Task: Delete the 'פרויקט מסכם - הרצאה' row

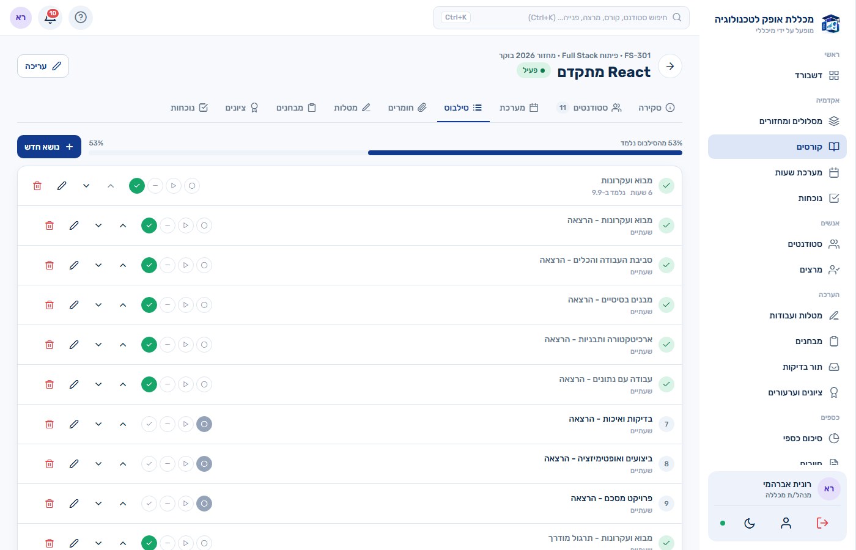Action: point(50,504)
